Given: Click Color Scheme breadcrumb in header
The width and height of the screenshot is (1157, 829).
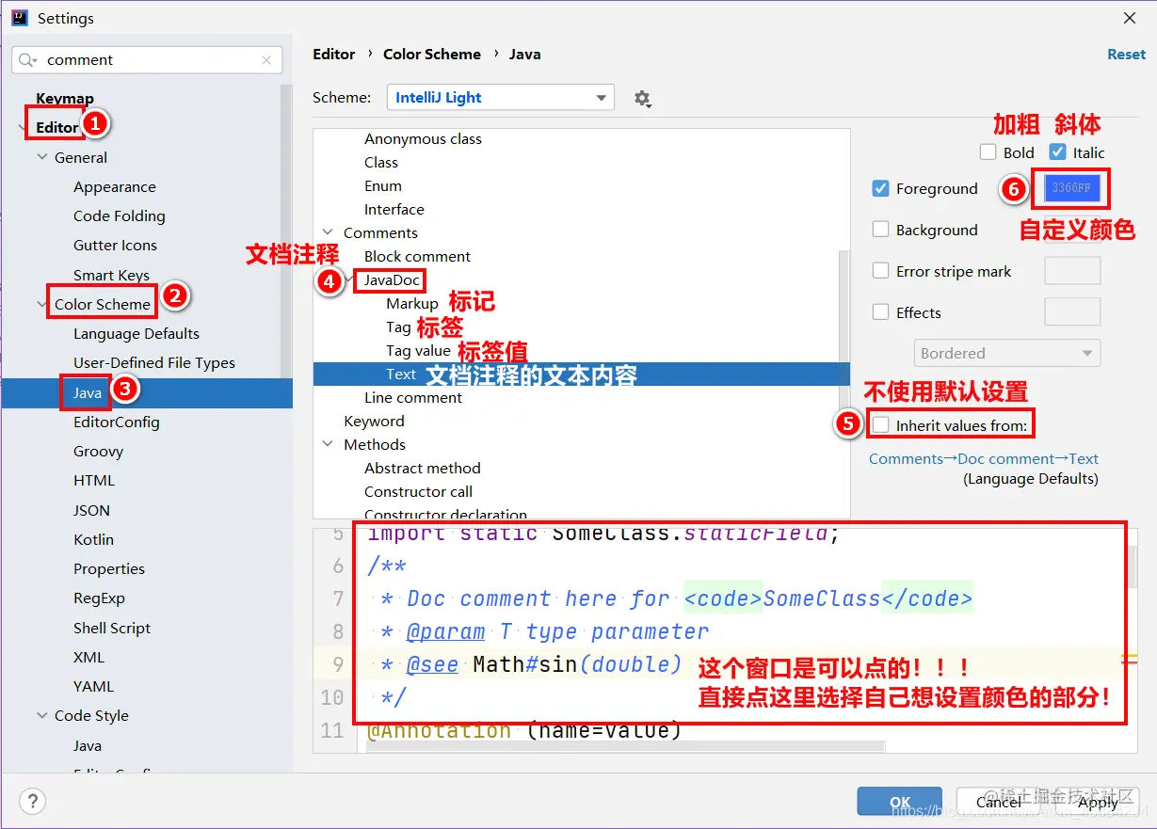Looking at the screenshot, I should [x=432, y=55].
